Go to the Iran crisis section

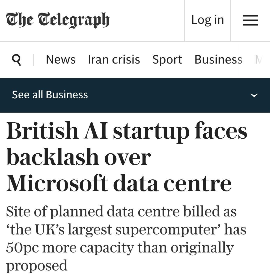(x=114, y=60)
